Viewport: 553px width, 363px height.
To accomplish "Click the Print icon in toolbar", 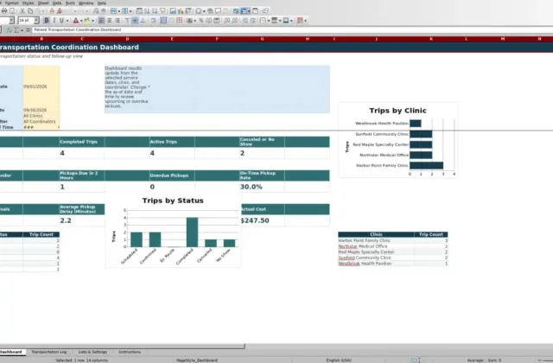I will point(4,11).
